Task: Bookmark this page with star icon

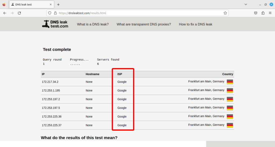Action: click(225, 13)
